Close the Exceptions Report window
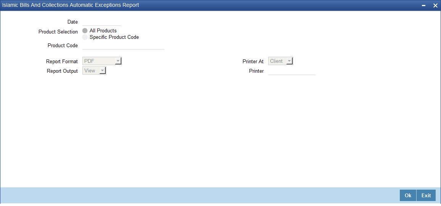The image size is (441, 206). pyautogui.click(x=435, y=6)
